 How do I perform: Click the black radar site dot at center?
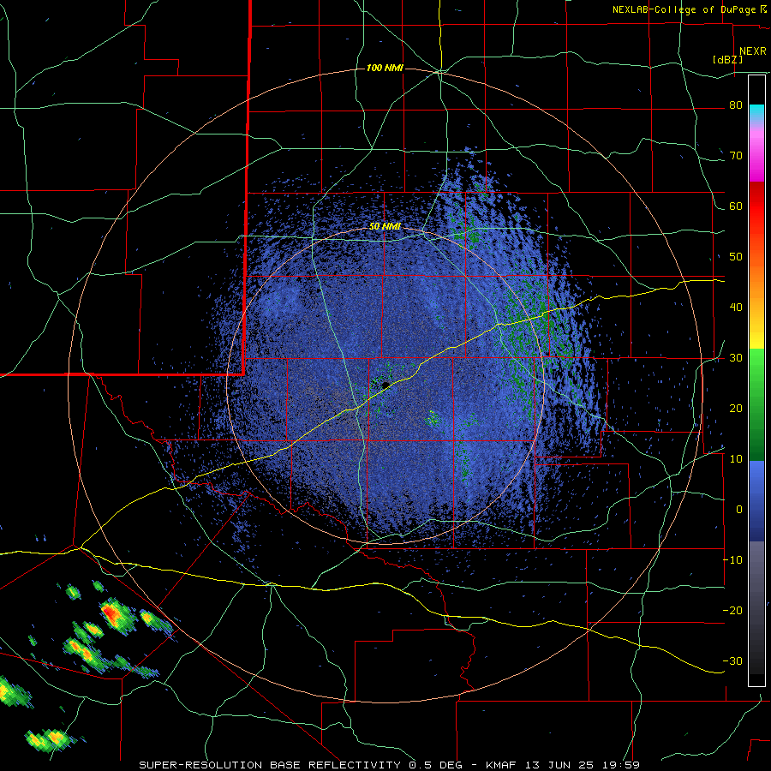pos(385,385)
